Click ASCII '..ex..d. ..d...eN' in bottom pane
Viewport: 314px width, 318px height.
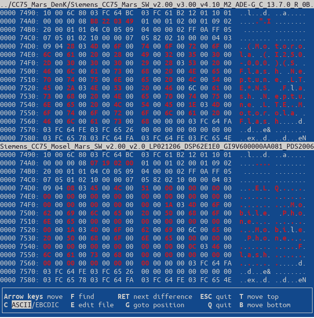(x=272, y=280)
